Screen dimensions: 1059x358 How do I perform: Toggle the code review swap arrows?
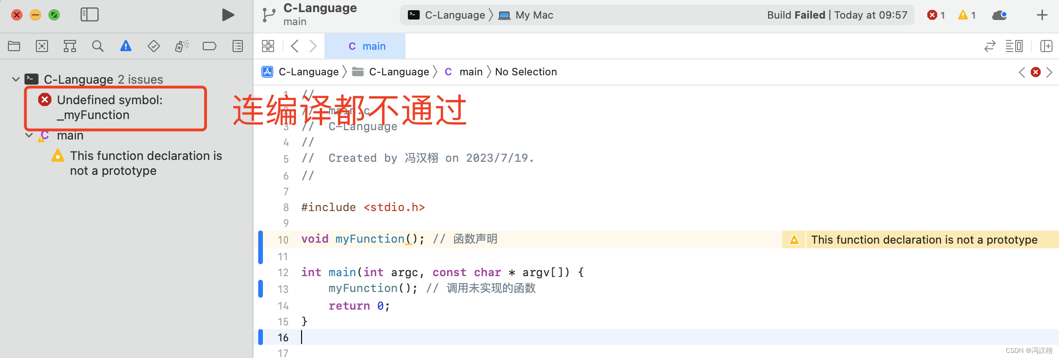pyautogui.click(x=990, y=46)
